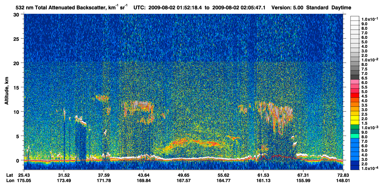Screen dimensions: 381x195
Task: Click the longitude 175.05 axis label
Action: pyautogui.click(x=24, y=180)
